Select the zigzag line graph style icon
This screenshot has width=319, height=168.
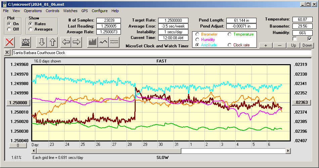pyautogui.click(x=103, y=42)
